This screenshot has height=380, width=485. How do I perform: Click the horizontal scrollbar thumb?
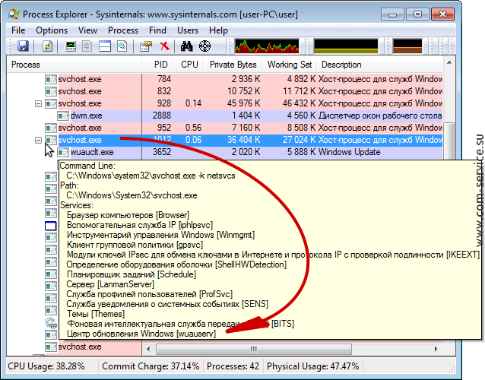(254, 349)
